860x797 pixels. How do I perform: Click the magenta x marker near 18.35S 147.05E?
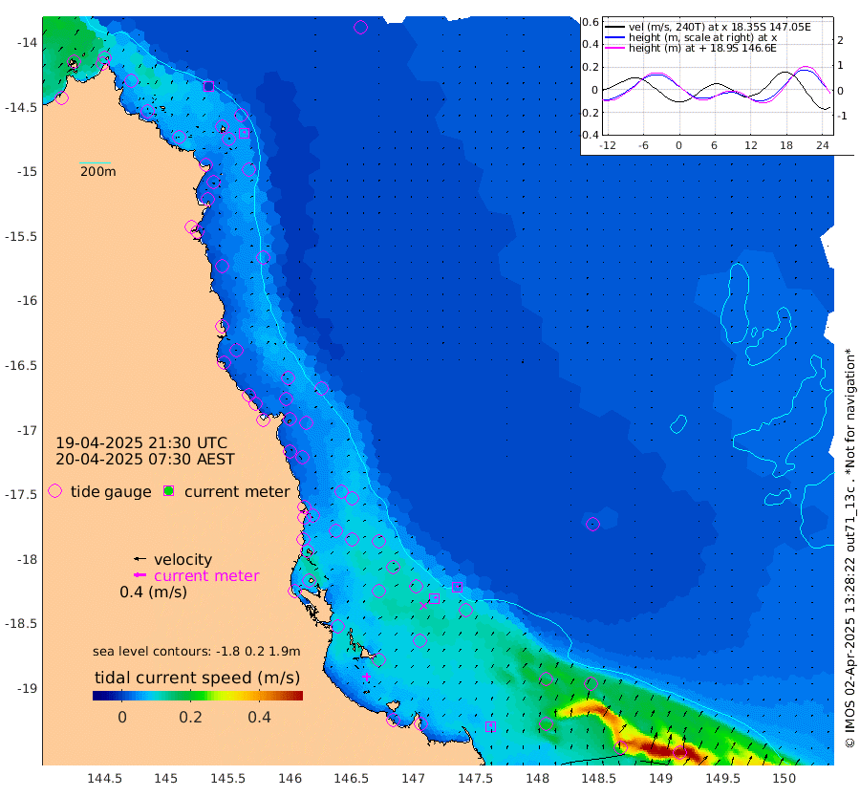pyautogui.click(x=423, y=606)
